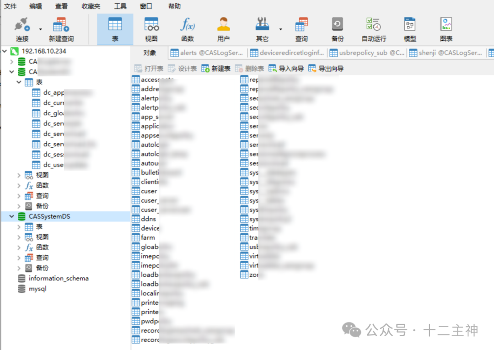This screenshot has height=350, width=494.
Task: Switch to the alerts @CASLogSer tab
Action: click(x=207, y=53)
